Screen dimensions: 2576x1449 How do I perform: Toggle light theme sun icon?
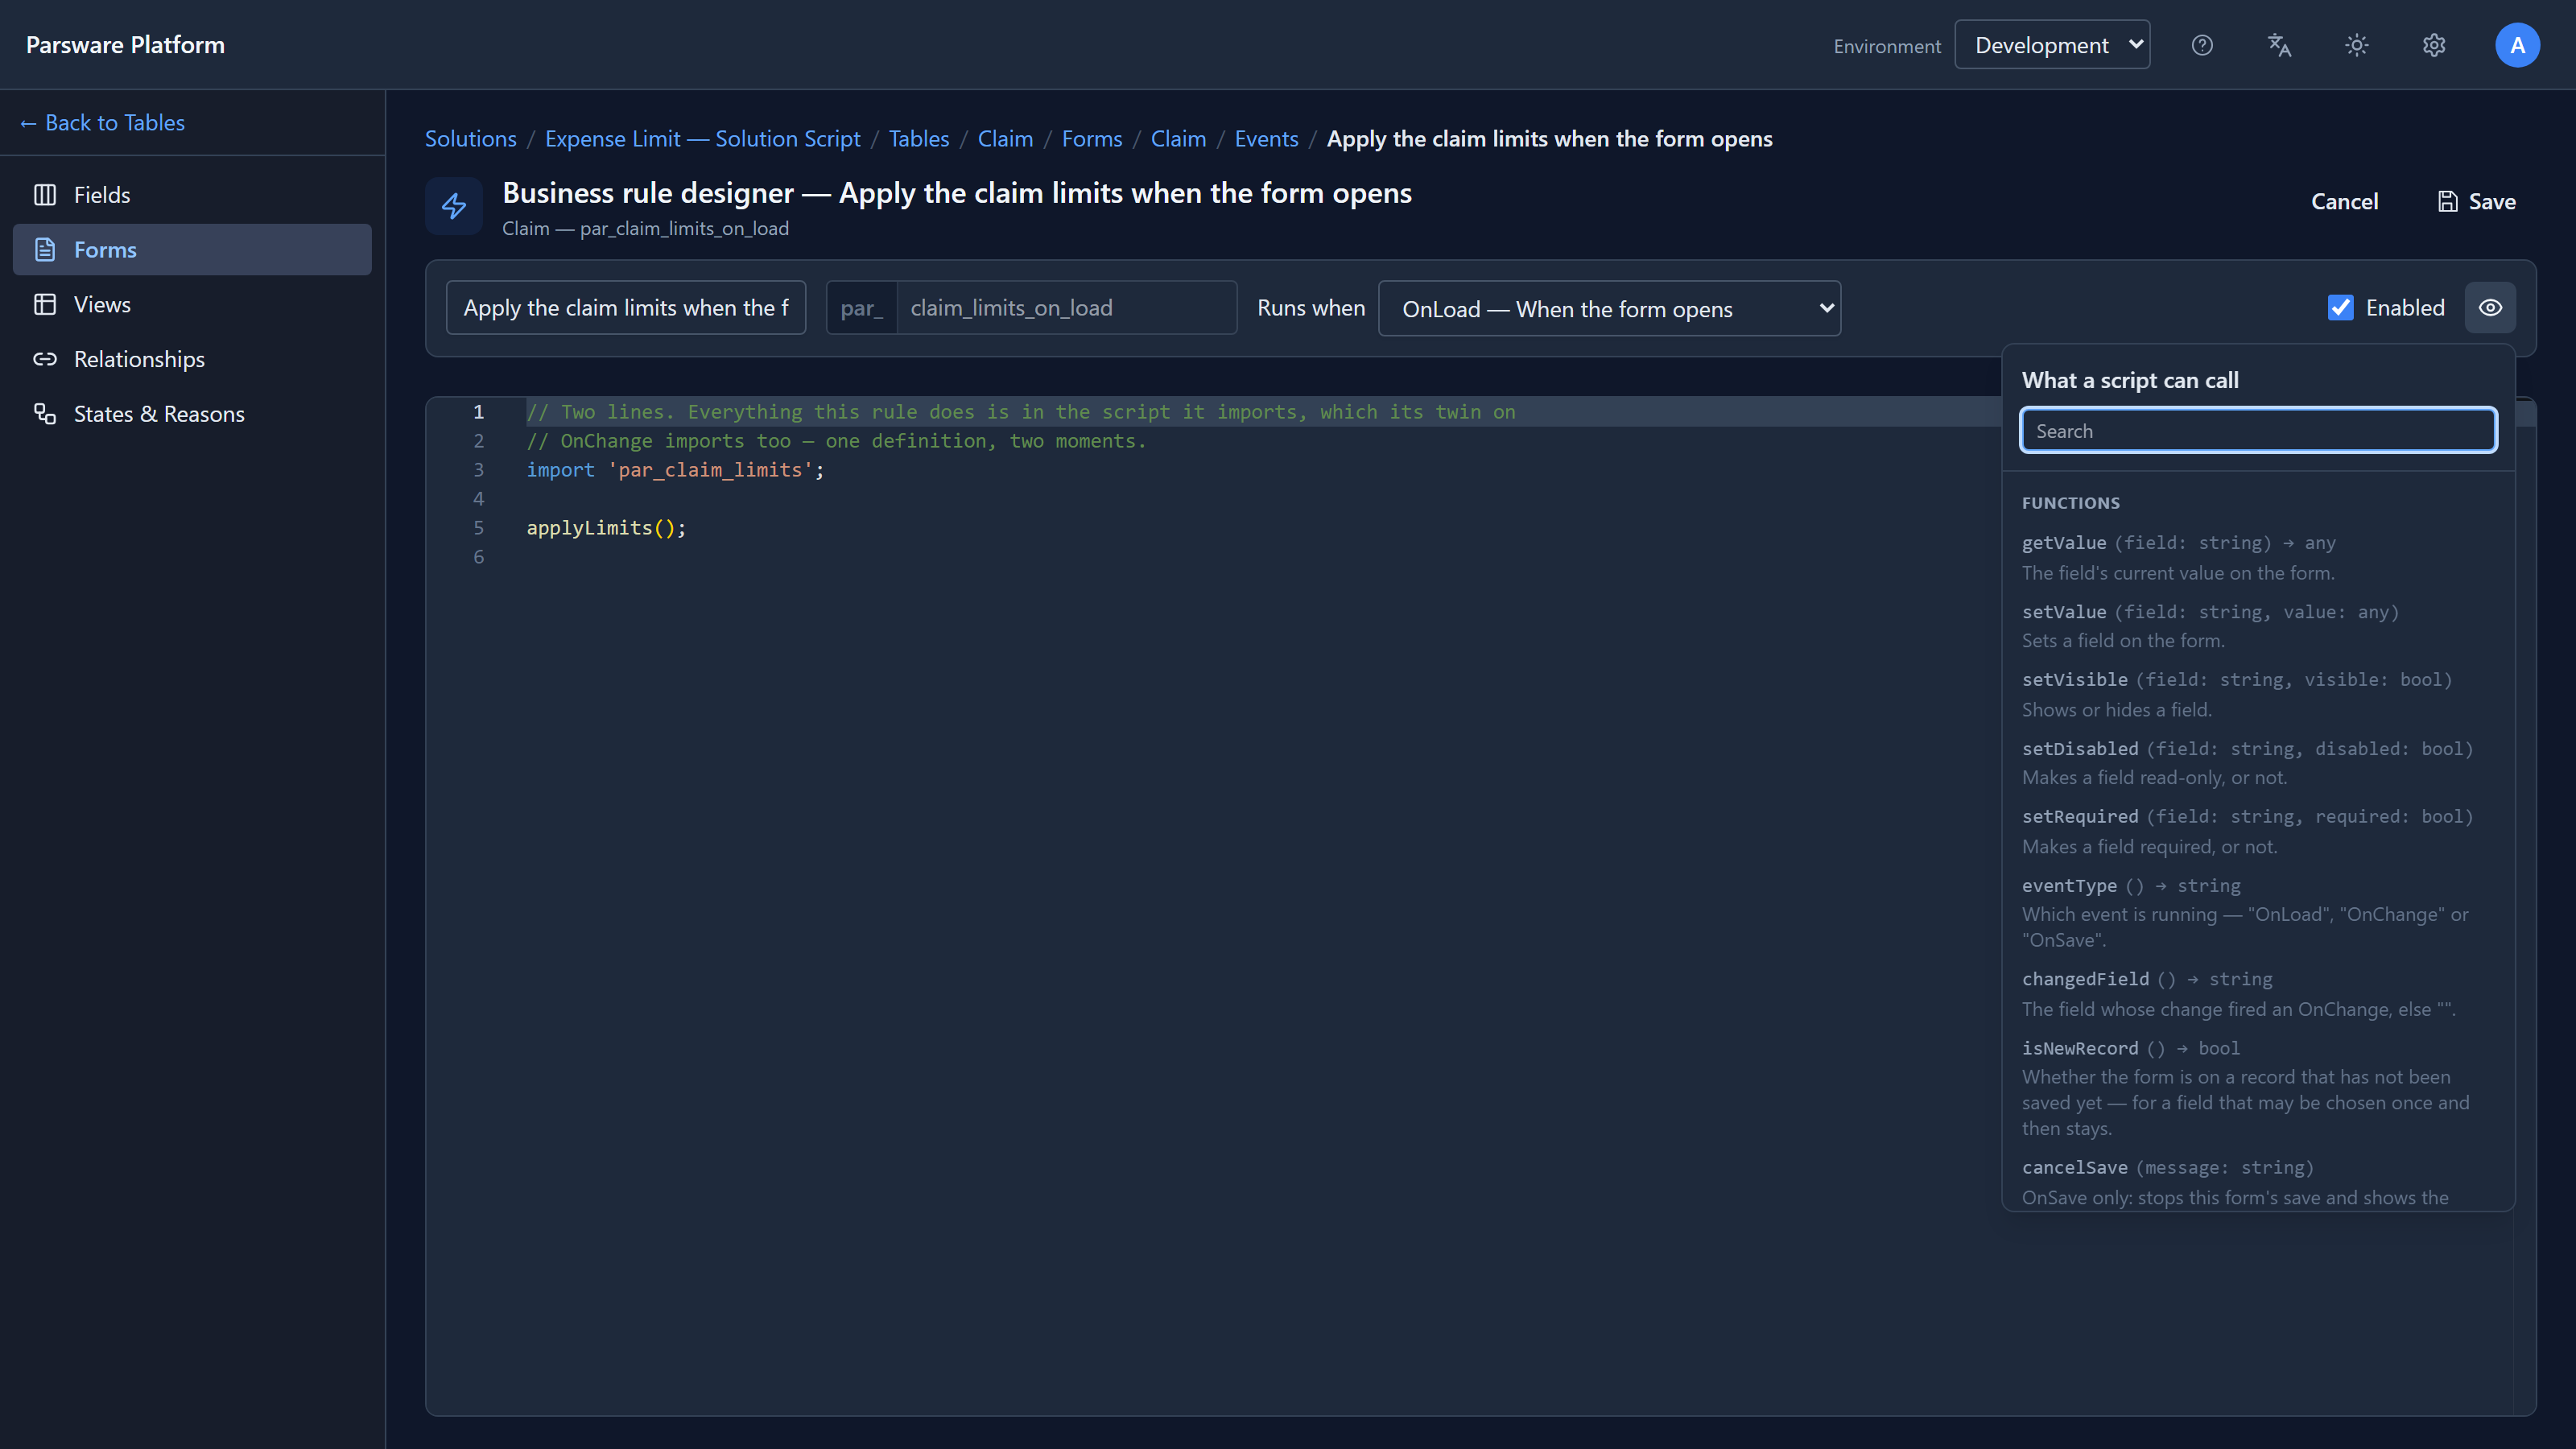[x=2357, y=45]
